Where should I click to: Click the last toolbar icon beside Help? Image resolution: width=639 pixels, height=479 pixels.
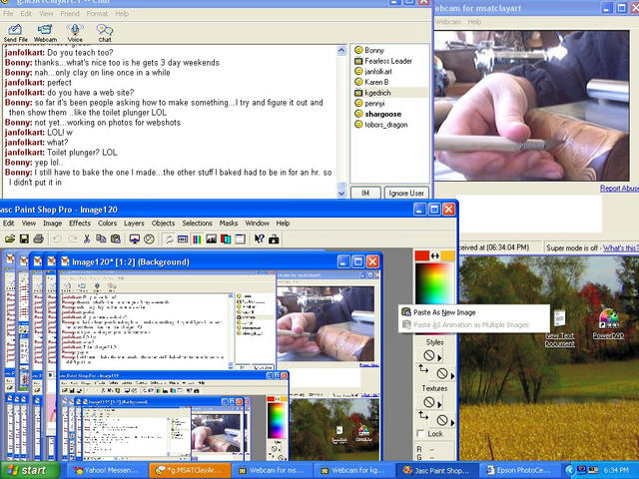pyautogui.click(x=274, y=239)
